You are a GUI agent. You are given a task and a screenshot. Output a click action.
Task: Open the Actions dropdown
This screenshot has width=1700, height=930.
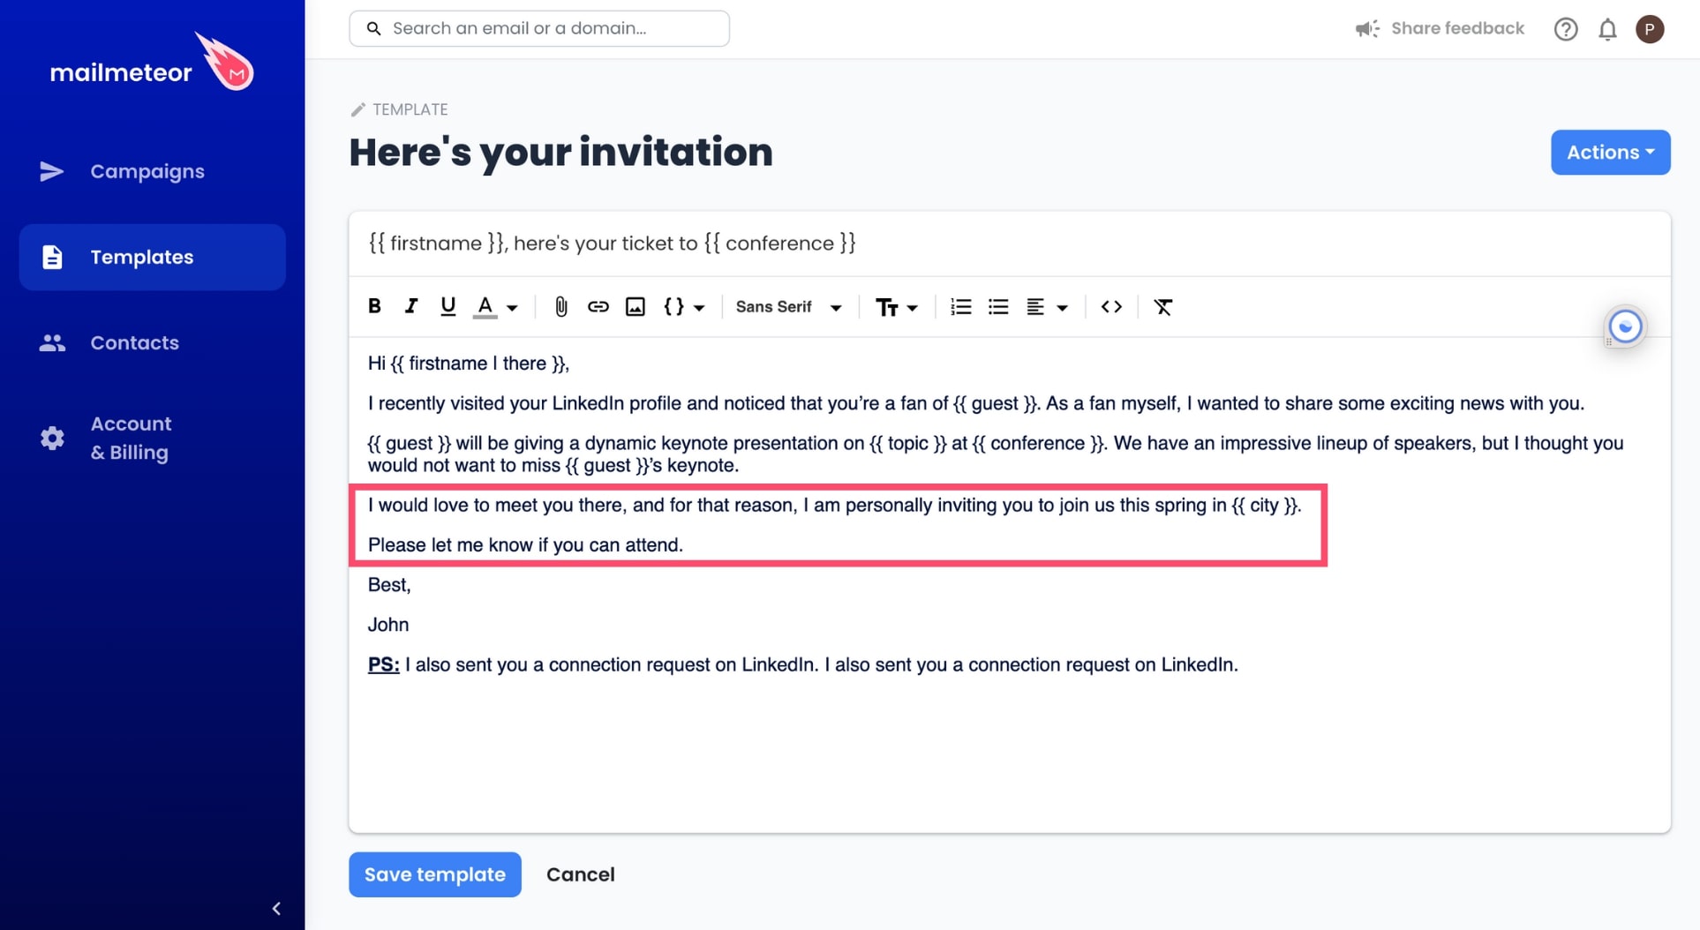tap(1609, 152)
